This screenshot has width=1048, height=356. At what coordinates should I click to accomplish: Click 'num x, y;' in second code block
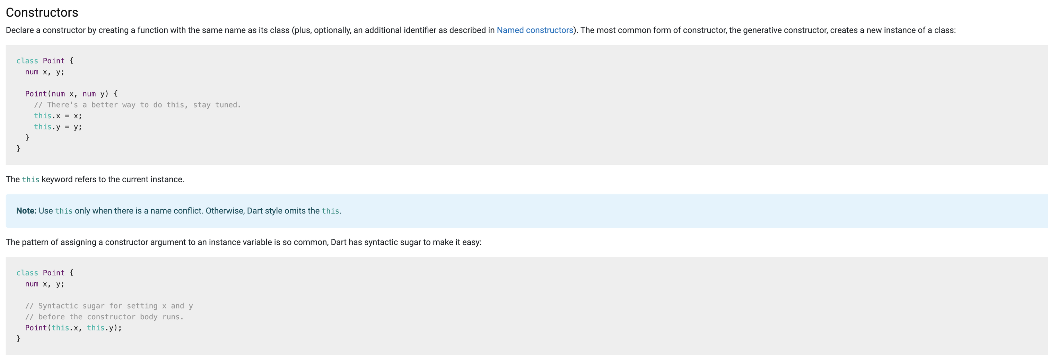(45, 284)
